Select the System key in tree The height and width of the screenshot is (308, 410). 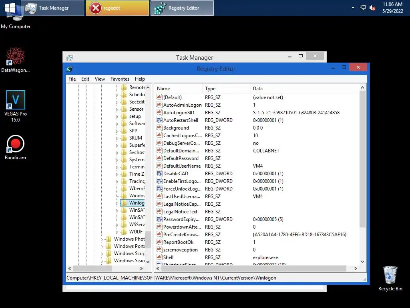(137, 160)
